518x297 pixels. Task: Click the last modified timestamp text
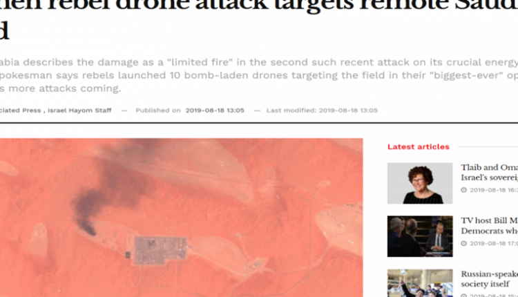322,111
